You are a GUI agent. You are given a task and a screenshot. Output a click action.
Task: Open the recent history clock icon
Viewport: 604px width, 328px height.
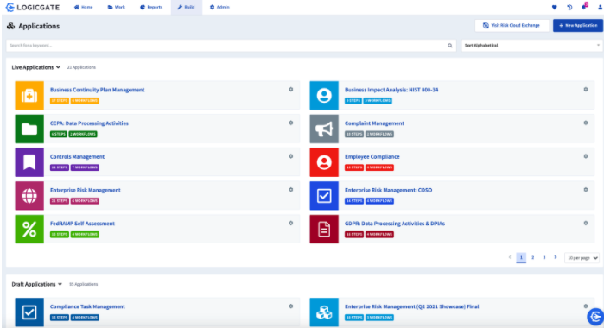coord(569,7)
